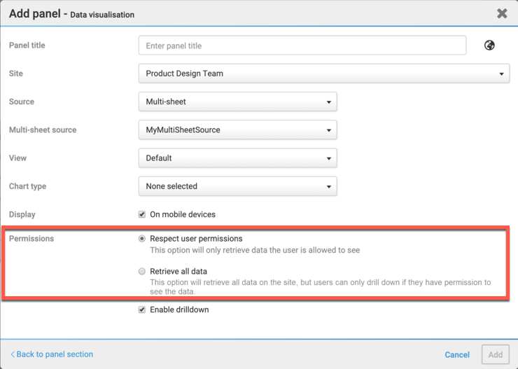Open the Chart type dropdown
Viewport: 518px width, 369px height.
point(237,186)
